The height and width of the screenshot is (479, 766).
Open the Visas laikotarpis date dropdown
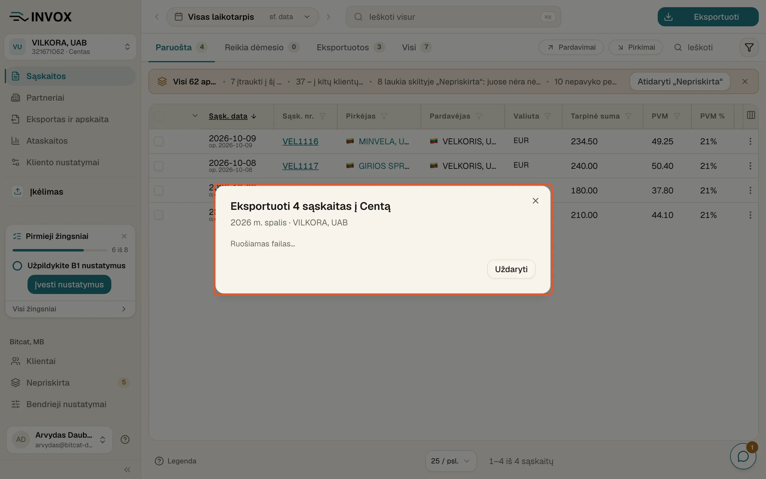pos(242,17)
